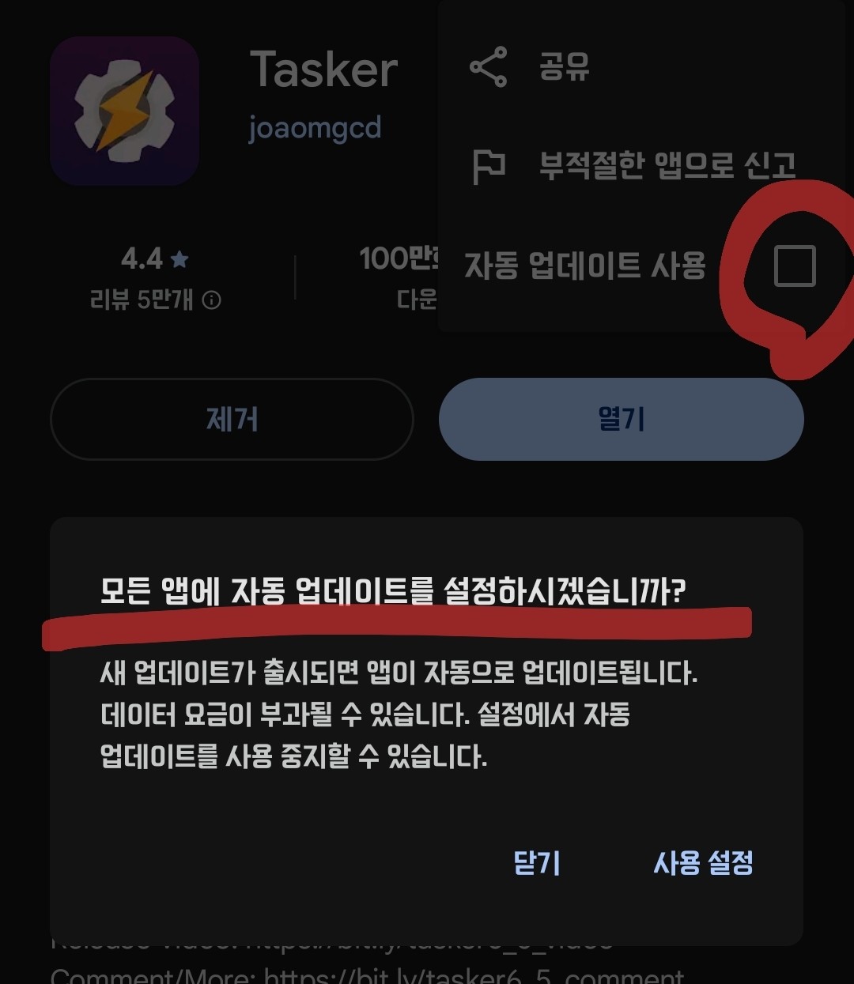Confirm auto-update with 사용 설정

pos(703,862)
